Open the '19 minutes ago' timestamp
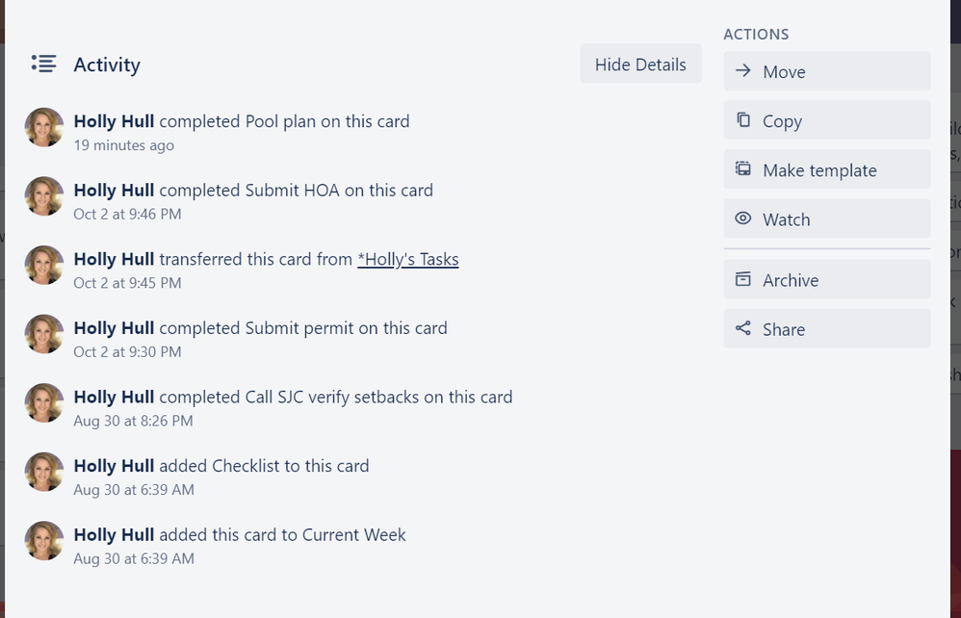 pos(124,145)
